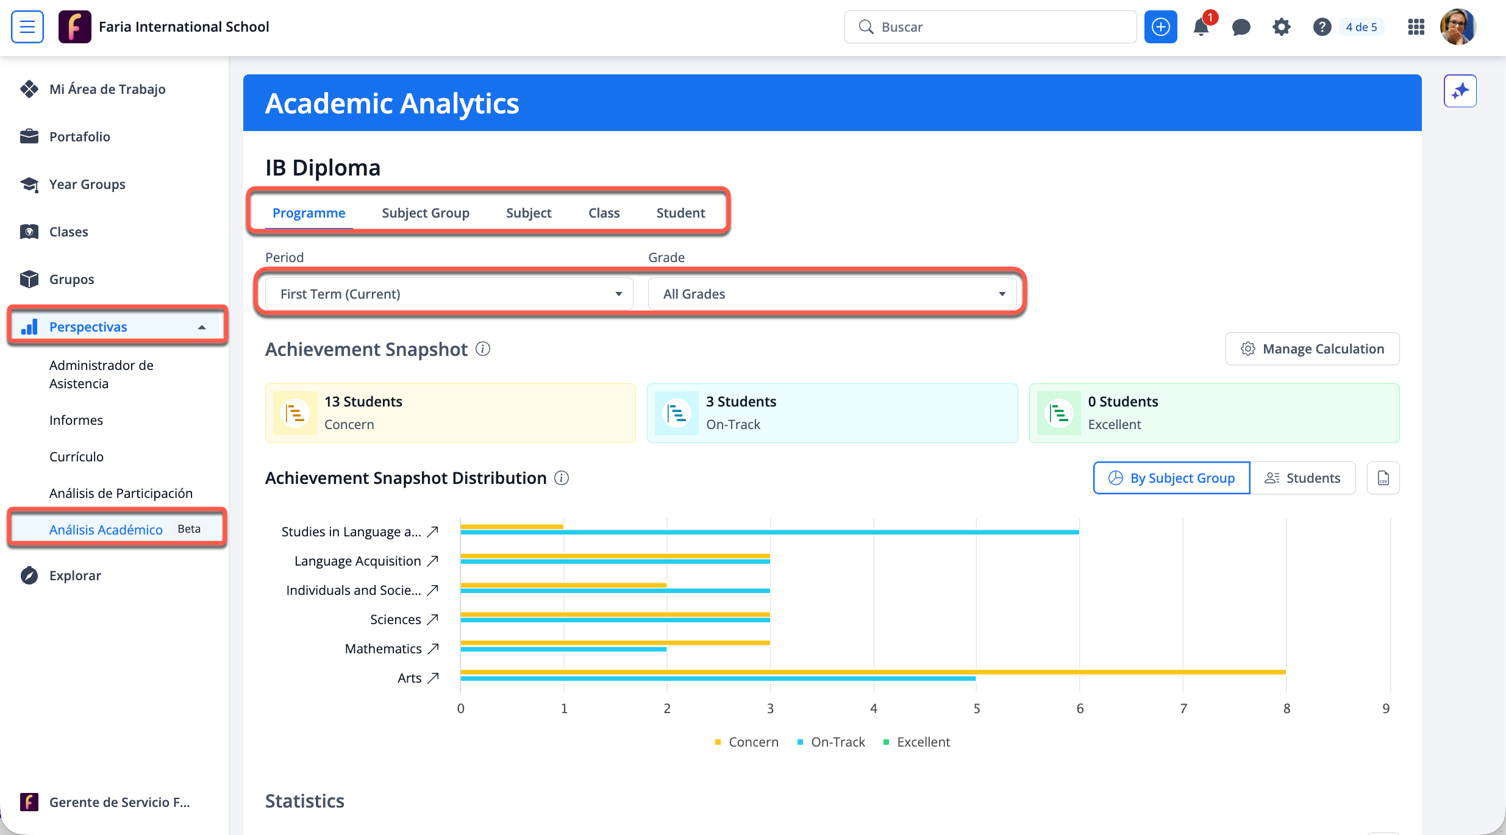Export distribution chart as CSV

pyautogui.click(x=1383, y=478)
